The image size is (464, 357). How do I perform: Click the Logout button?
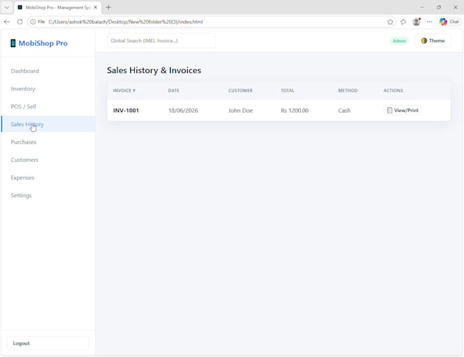click(x=48, y=343)
